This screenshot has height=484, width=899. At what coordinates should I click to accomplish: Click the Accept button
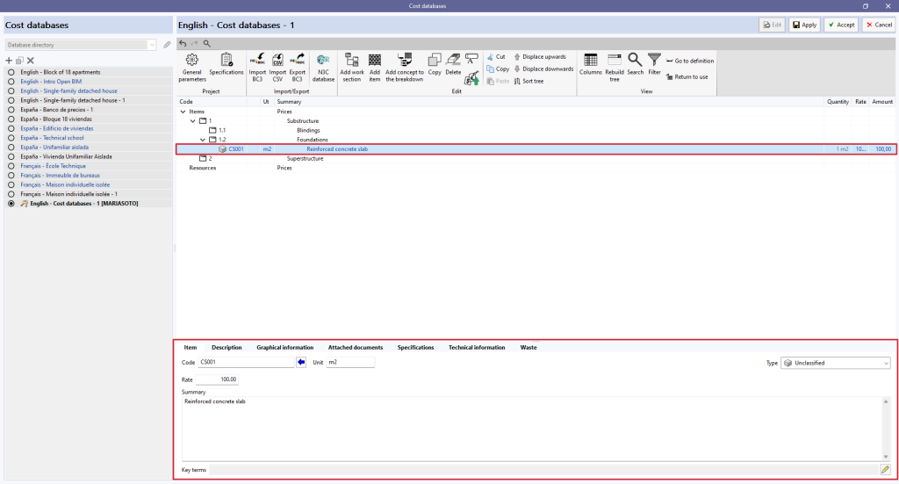(841, 25)
